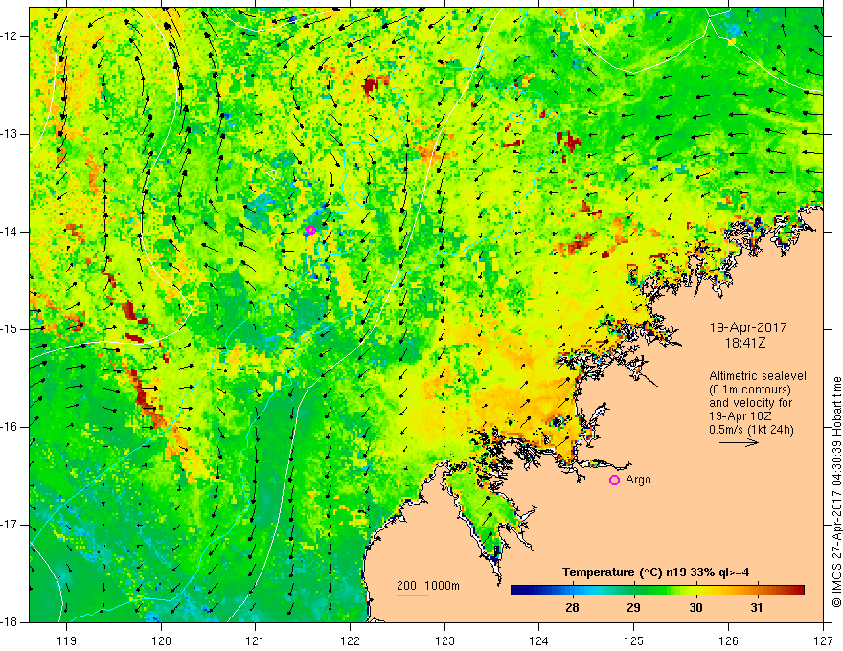Click the temperature color bar
Image resolution: width=843 pixels, height=651 pixels.
coord(657,591)
